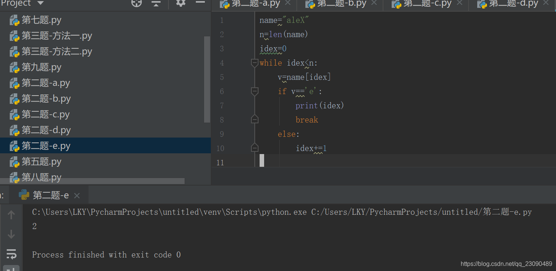Click the n=len(name) code line

tap(284, 34)
